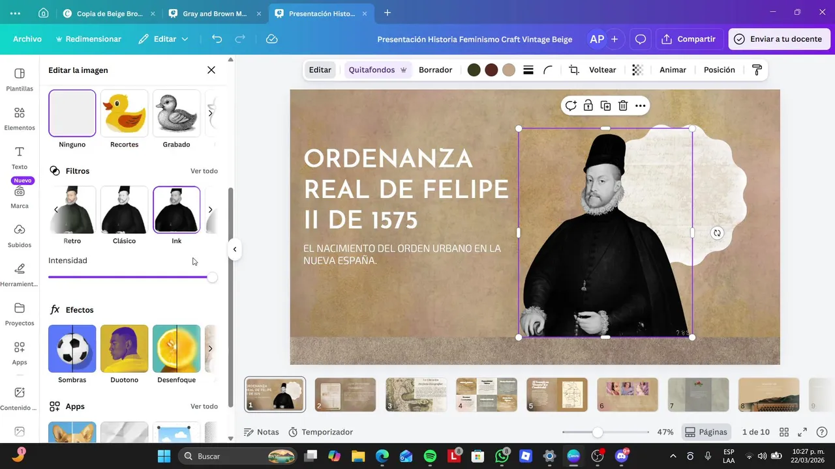The image size is (835, 469).
Task: Delete the selected image with trash icon
Action: coord(623,106)
